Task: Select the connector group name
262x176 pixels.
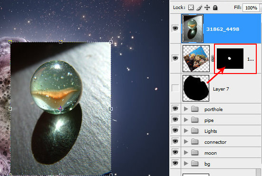Action: click(x=215, y=142)
